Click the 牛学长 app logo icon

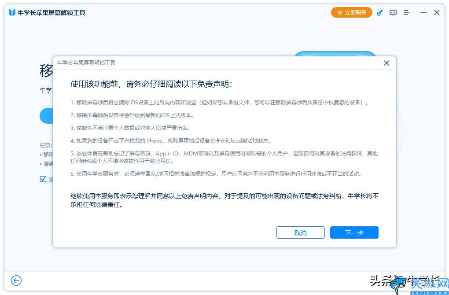pyautogui.click(x=12, y=12)
